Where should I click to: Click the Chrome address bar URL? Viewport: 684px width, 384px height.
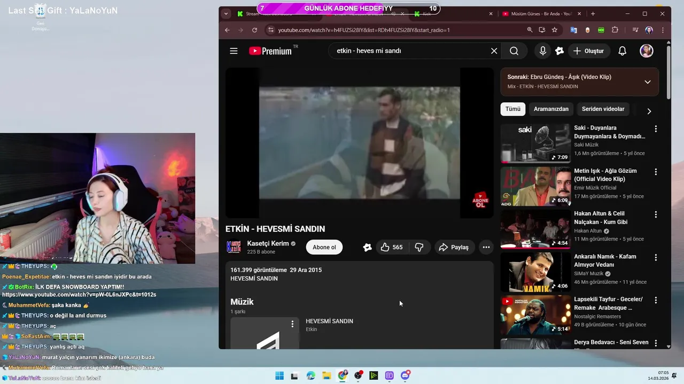pyautogui.click(x=364, y=30)
